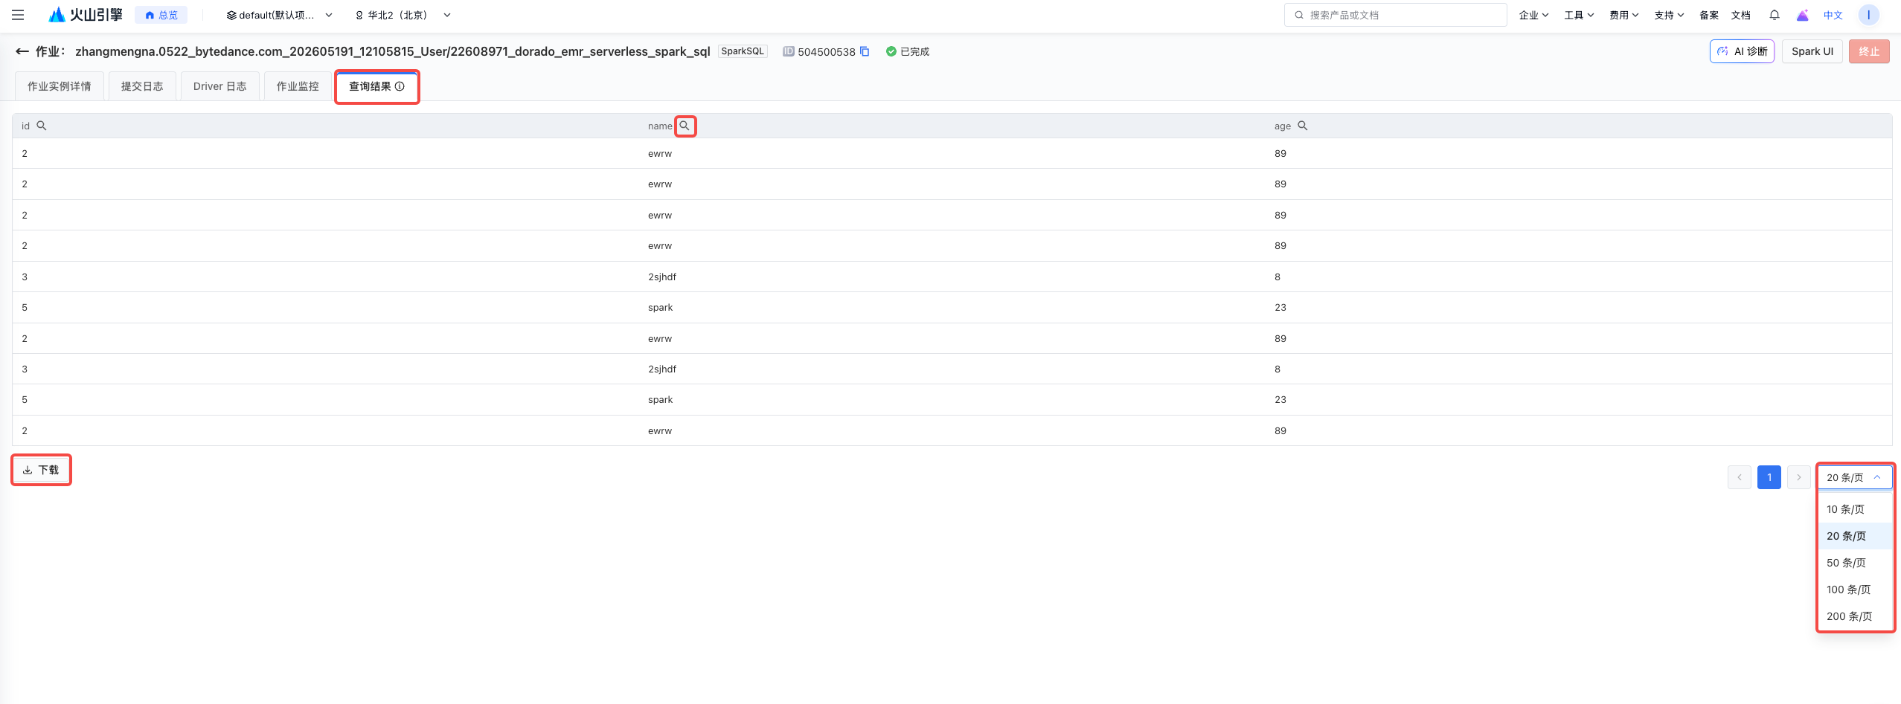This screenshot has height=704, width=1901.
Task: Select page 1 in pagination
Action: coord(1769,477)
